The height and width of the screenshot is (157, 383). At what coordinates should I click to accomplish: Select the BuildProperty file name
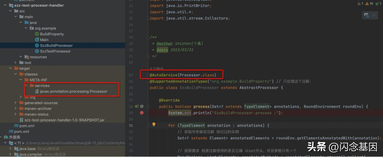(x=52, y=34)
